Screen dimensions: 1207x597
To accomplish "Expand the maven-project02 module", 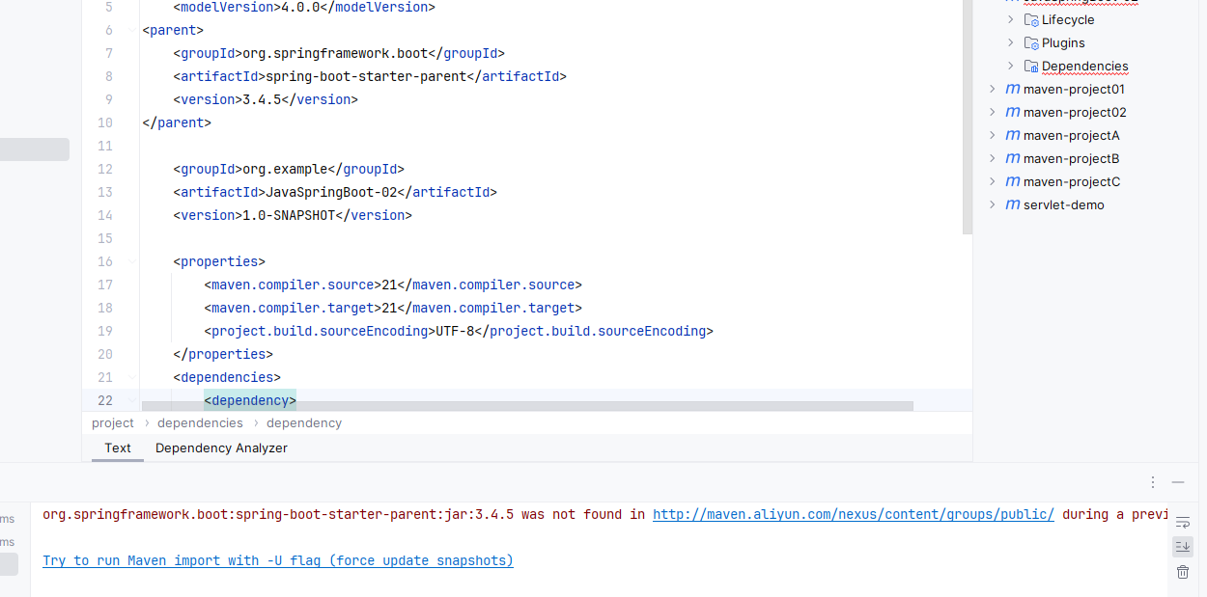I will 992,112.
